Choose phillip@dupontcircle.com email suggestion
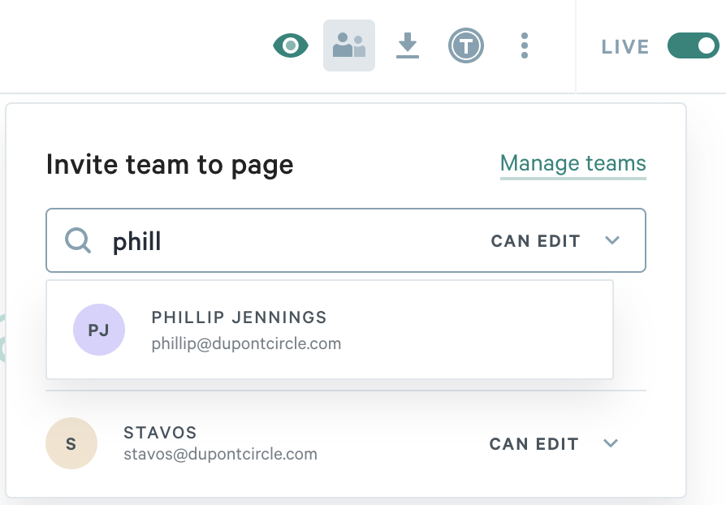The image size is (726, 505). [246, 344]
